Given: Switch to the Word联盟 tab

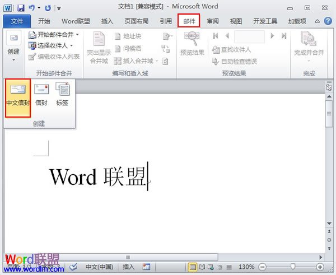Looking at the screenshot, I should click(x=76, y=21).
